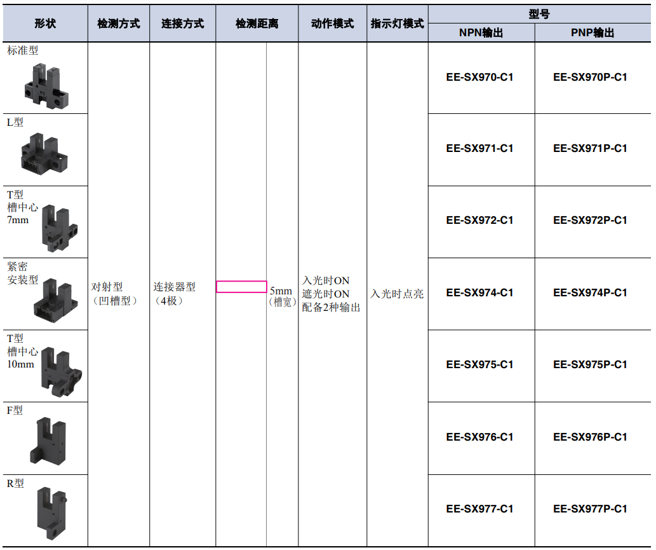Click the 槽中心 10mm label

coord(23,358)
